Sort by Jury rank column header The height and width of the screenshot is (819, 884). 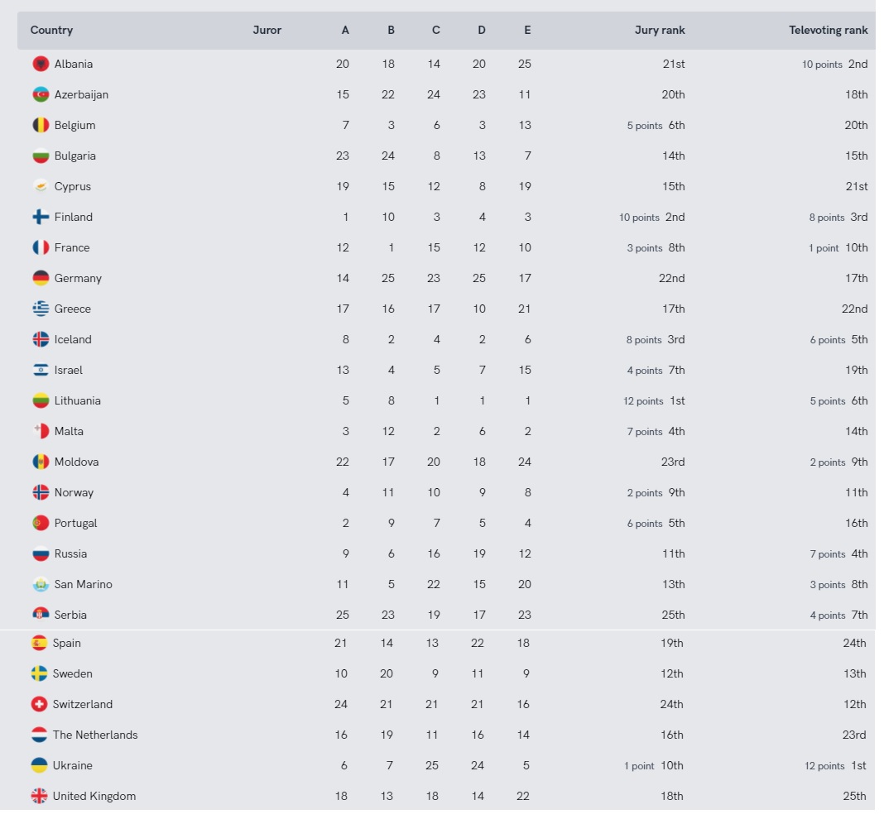660,30
